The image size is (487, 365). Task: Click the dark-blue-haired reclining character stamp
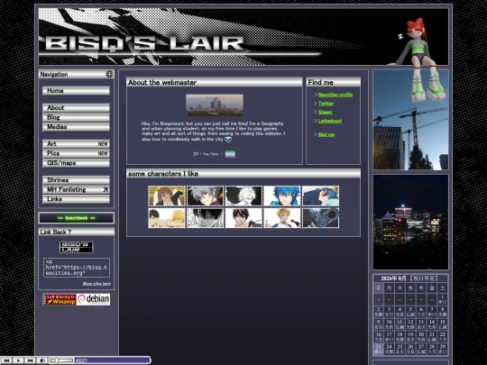[321, 196]
